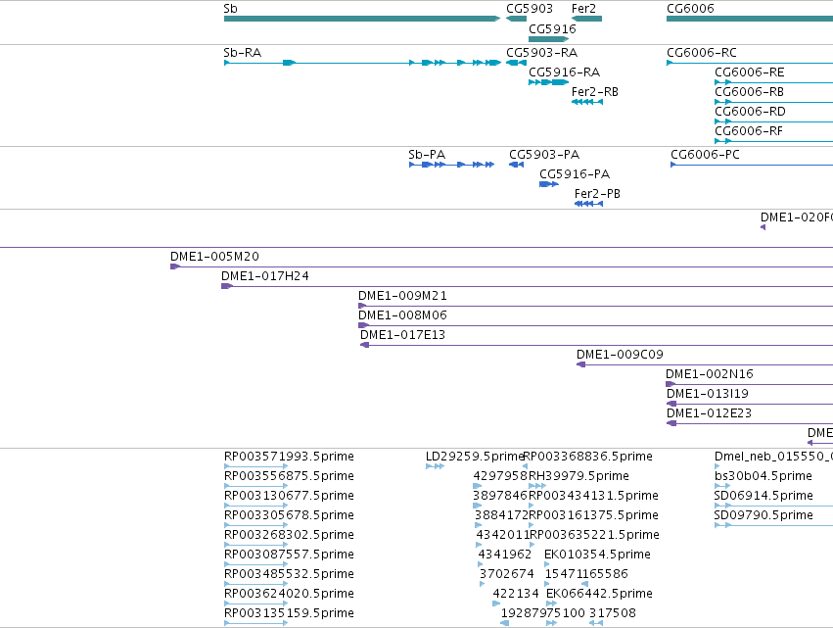Click the CG6006-RC transcript label
This screenshot has height=628, width=833.
click(701, 53)
